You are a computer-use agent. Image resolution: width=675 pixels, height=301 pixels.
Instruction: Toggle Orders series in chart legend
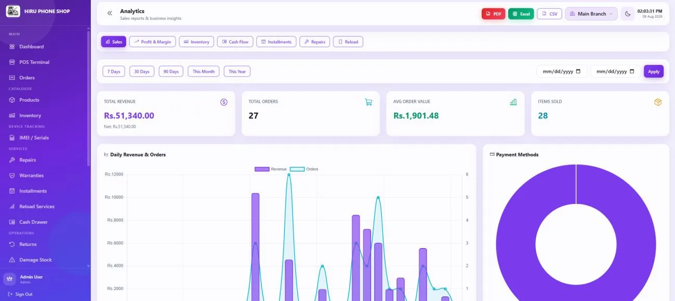tap(304, 169)
